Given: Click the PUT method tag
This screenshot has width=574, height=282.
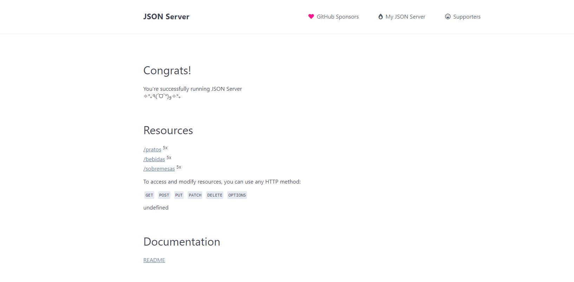Looking at the screenshot, I should (x=179, y=195).
